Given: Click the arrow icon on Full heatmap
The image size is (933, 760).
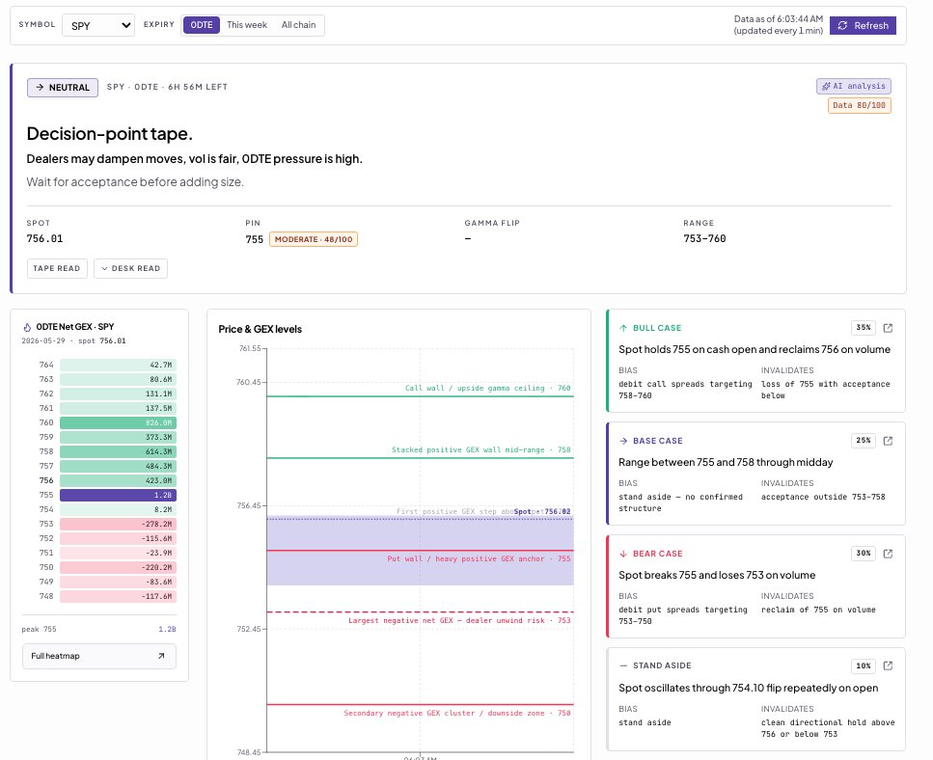Looking at the screenshot, I should tap(161, 656).
